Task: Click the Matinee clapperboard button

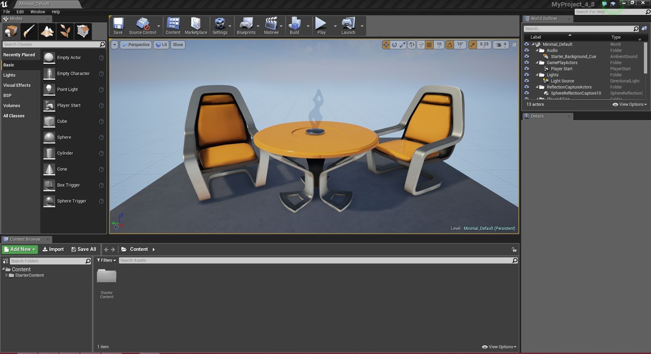Action: click(x=271, y=26)
